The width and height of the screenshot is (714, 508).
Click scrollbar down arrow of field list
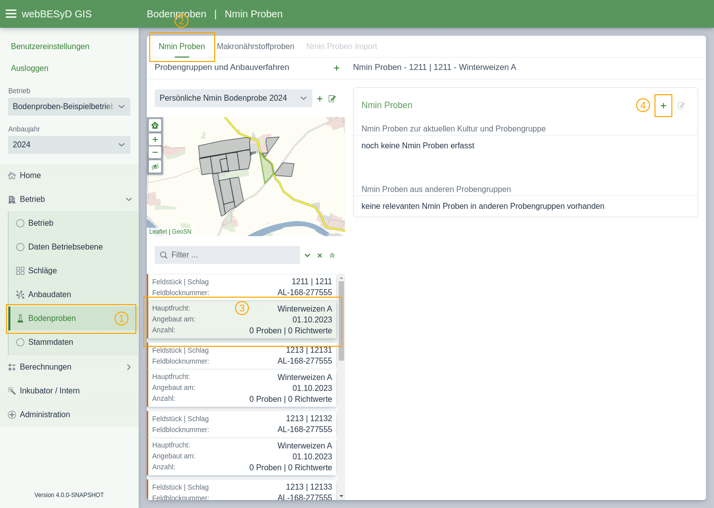(x=341, y=496)
